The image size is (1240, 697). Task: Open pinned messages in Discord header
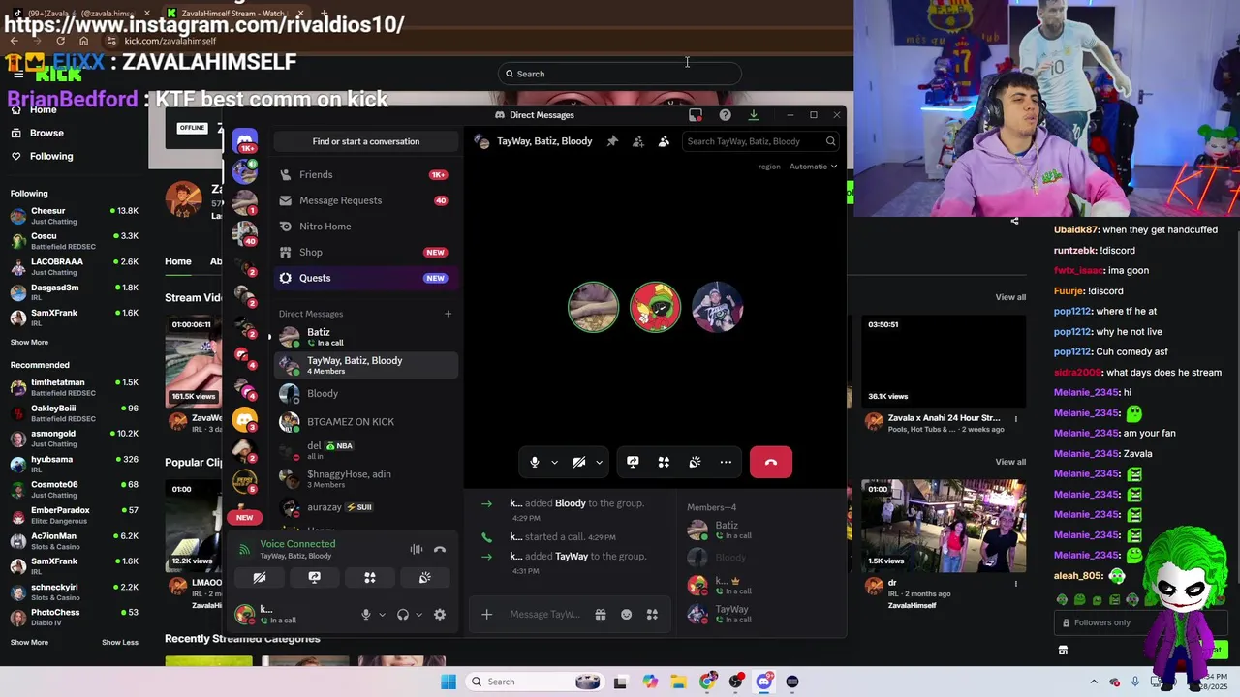point(612,141)
